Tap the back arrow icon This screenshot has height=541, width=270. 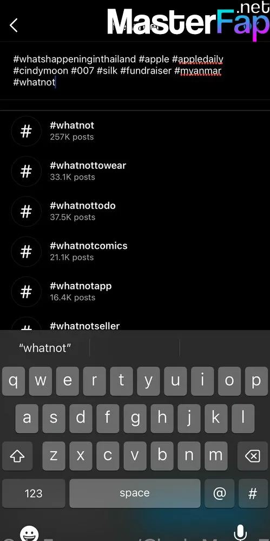[x=14, y=25]
